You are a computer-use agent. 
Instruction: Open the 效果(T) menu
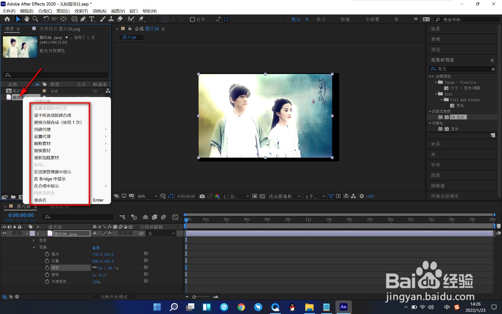point(81,11)
